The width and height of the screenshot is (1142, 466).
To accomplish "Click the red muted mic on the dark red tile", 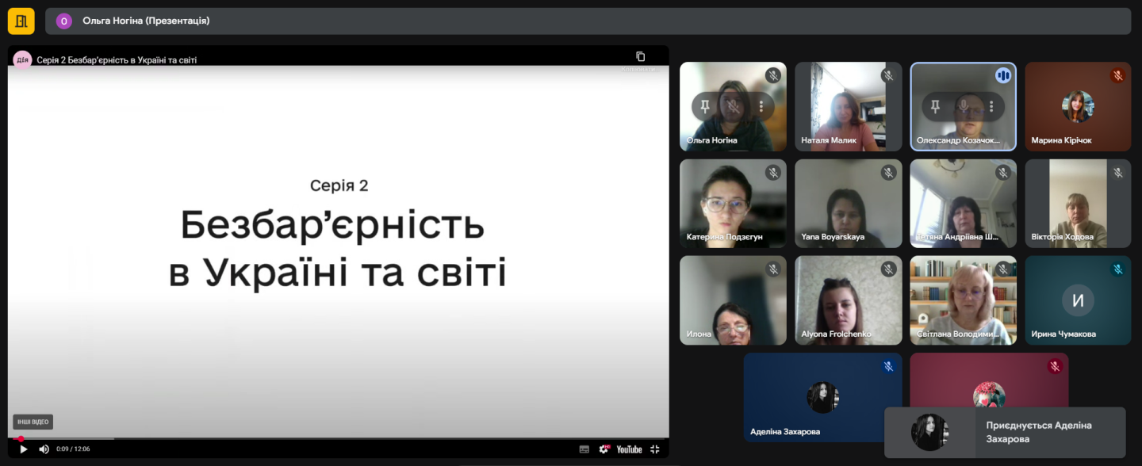I will [x=1055, y=366].
